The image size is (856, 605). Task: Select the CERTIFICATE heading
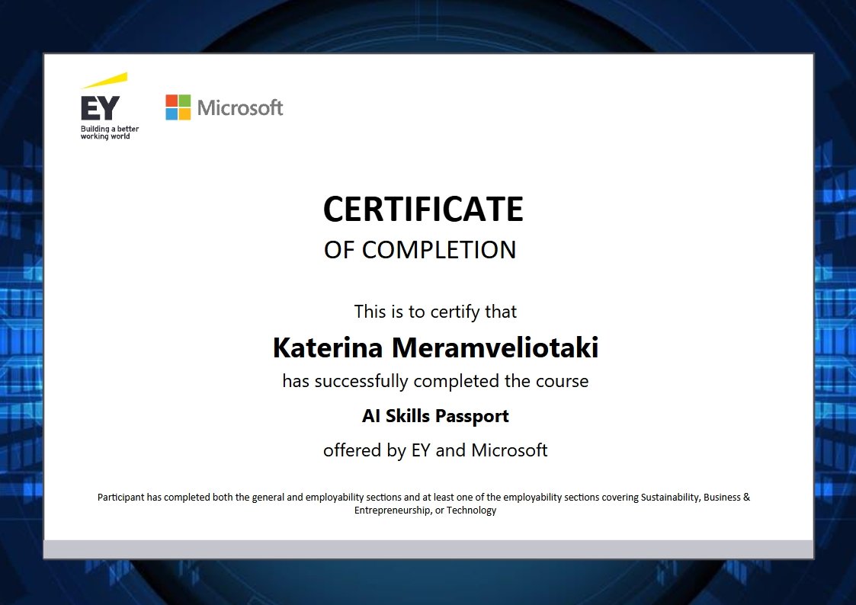pyautogui.click(x=424, y=208)
